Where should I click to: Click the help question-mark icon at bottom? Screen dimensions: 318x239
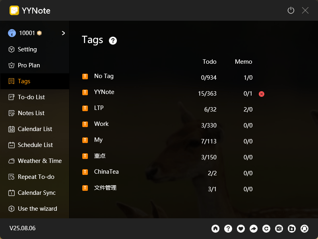click(228, 229)
